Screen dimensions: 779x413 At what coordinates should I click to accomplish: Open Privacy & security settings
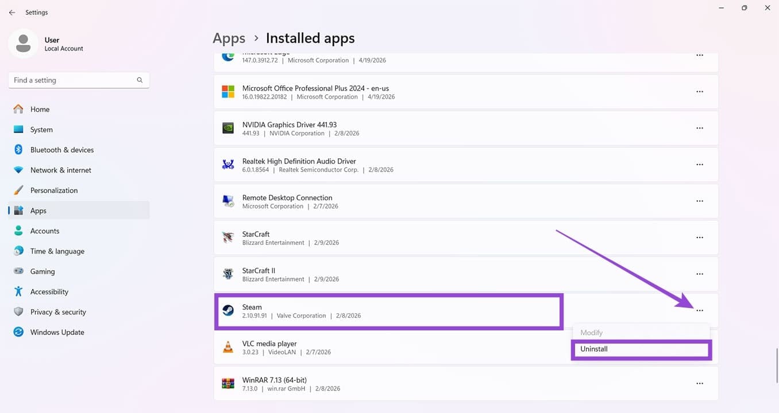[x=79, y=312]
